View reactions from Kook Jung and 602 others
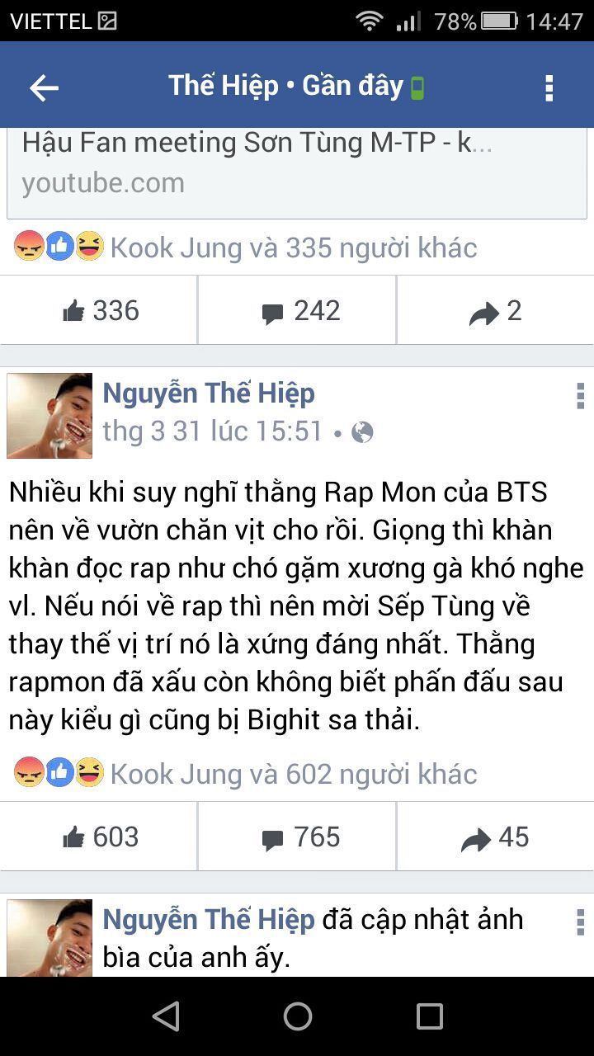This screenshot has height=1056, width=594. point(245,774)
